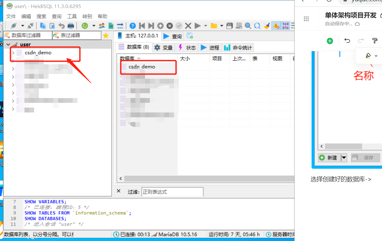
Task: Click the Open SQL file folder icon
Action: 214,26
